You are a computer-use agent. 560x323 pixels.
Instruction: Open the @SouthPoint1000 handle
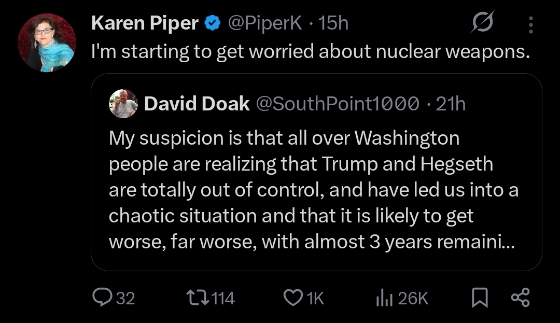coord(338,104)
